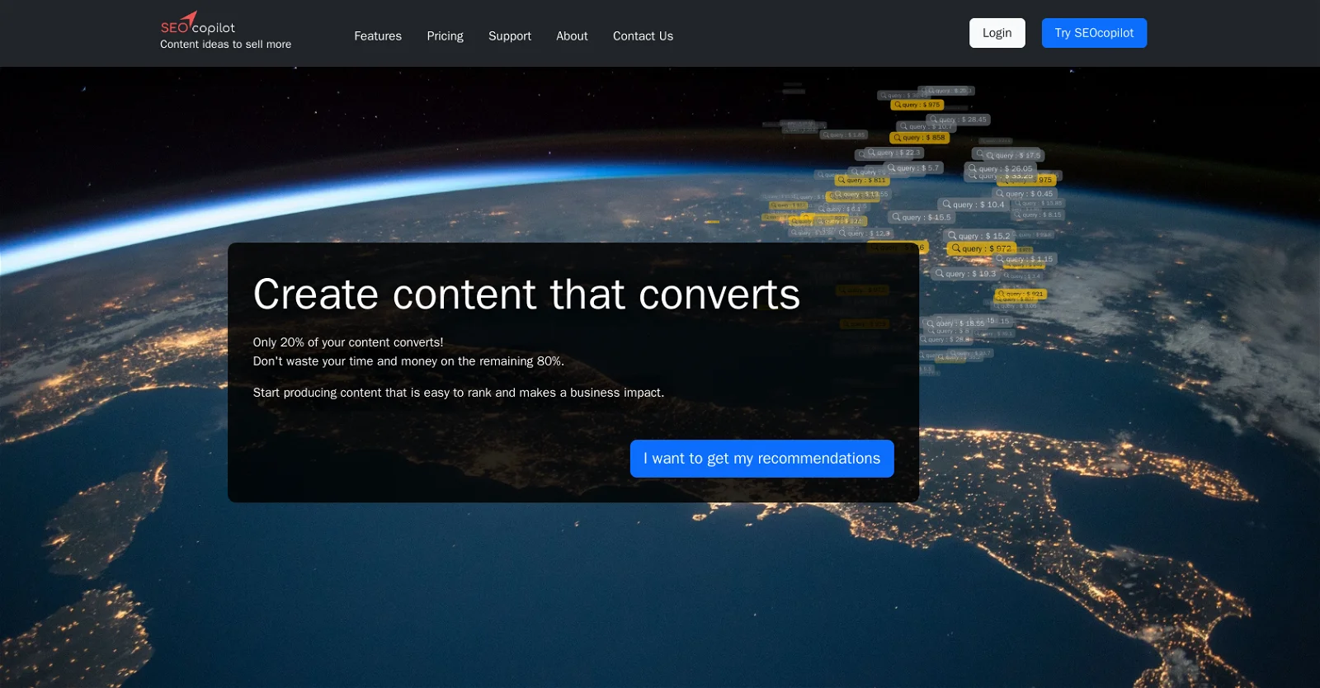Click the Login button
Screen dimensions: 1320x688
tap(997, 33)
